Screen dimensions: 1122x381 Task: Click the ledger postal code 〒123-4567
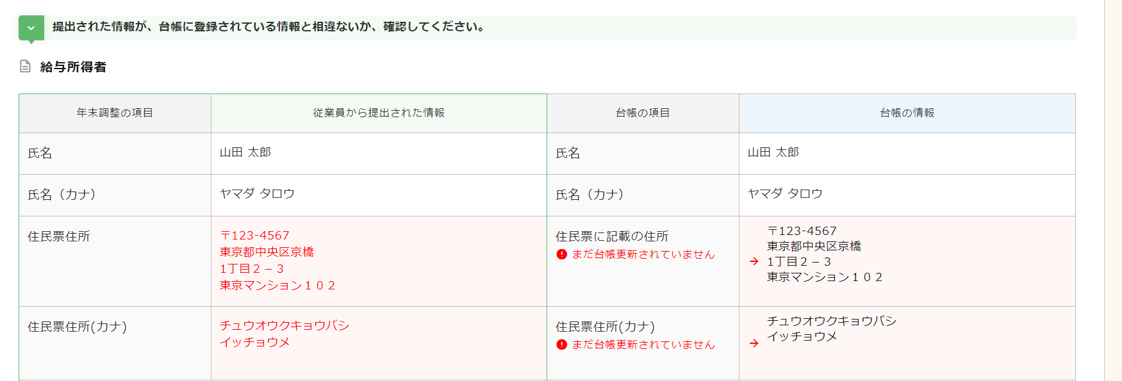802,231
